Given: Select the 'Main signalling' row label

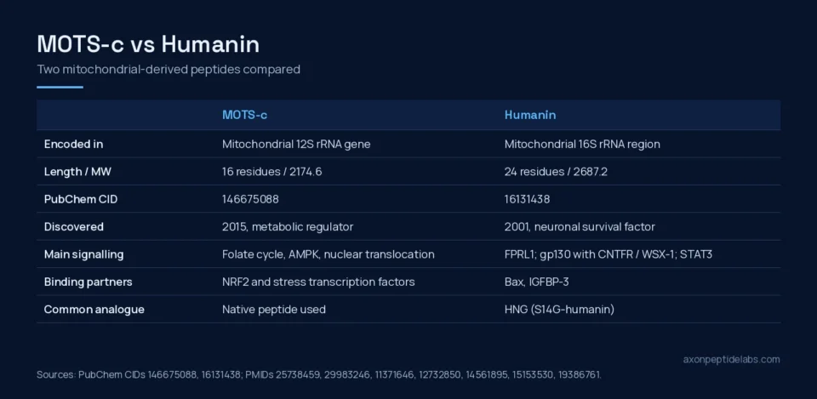Looking at the screenshot, I should (84, 254).
